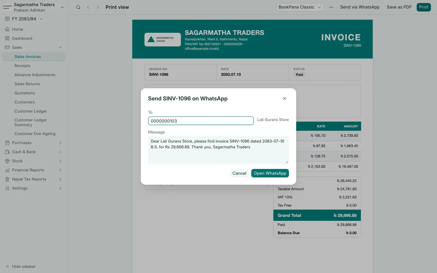This screenshot has width=437, height=273.
Task: Click Save as PDF
Action: click(399, 7)
